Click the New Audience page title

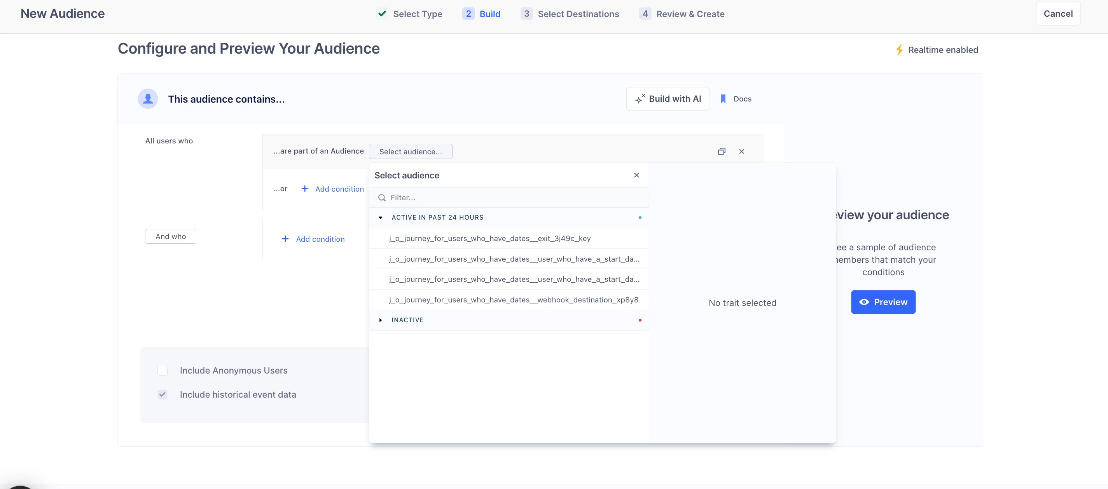click(x=62, y=14)
